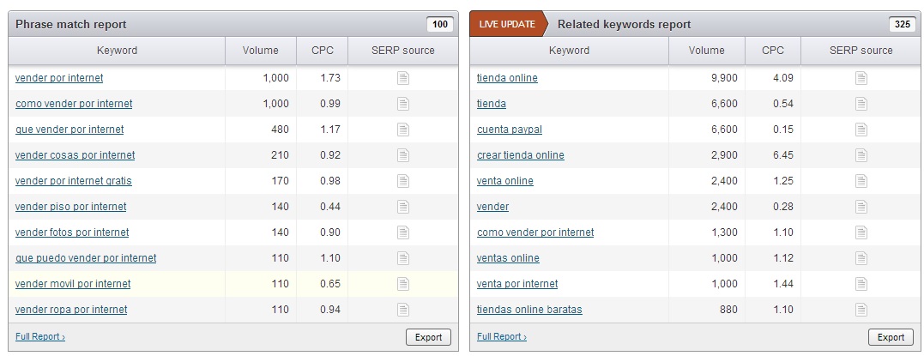Open SERP source icon for 'vender' row

click(x=861, y=206)
